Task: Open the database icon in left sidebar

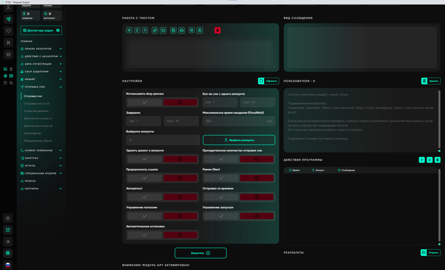Action: coord(8,54)
